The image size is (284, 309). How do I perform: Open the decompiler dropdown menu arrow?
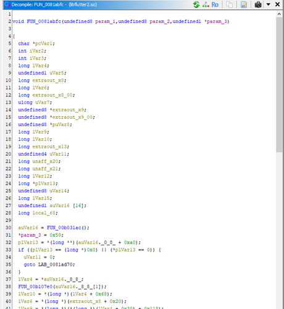click(269, 4)
